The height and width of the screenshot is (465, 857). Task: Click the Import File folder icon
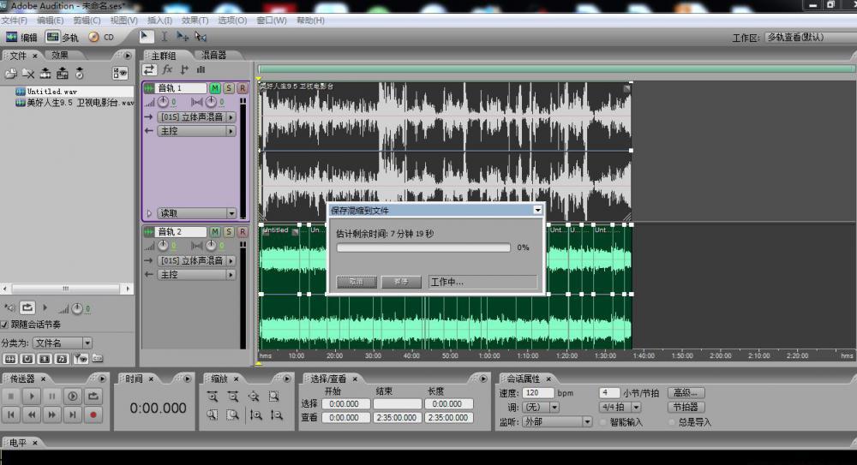click(11, 74)
